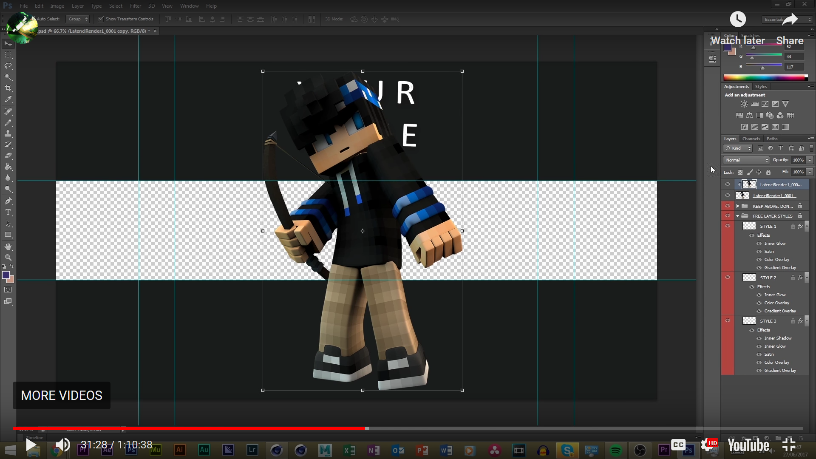The image size is (816, 459).
Task: Select the Pen tool
Action: 8,201
